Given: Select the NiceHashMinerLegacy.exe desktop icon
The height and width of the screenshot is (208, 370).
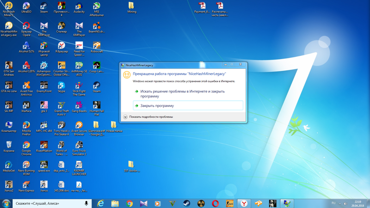Looking at the screenshot, I should 9,29.
